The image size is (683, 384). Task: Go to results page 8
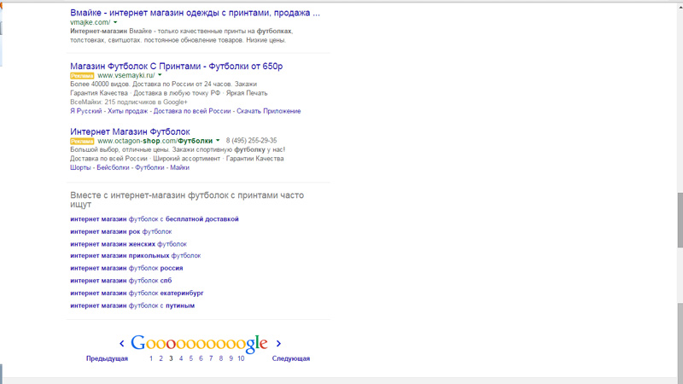pyautogui.click(x=221, y=358)
